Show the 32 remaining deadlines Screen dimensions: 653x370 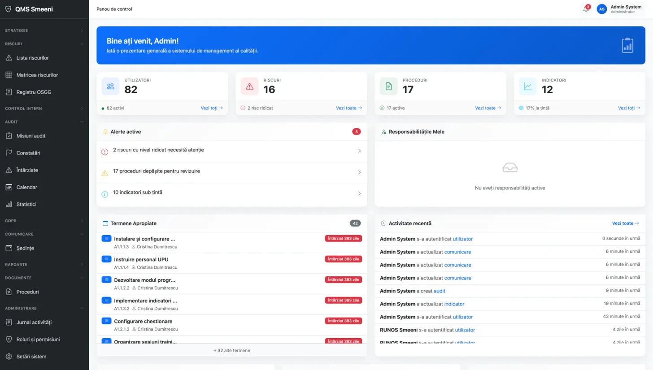coord(231,350)
